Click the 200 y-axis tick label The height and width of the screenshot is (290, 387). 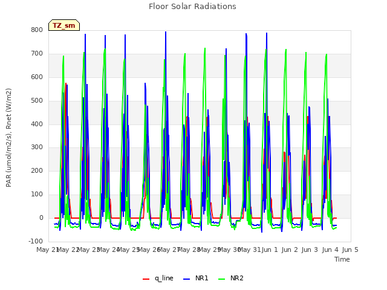tap(37, 170)
